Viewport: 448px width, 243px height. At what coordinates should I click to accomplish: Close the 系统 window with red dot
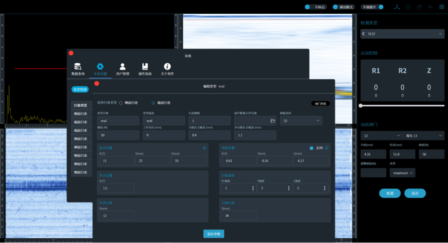(71, 53)
